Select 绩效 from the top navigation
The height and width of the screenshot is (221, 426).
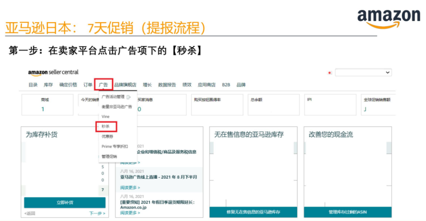pyautogui.click(x=186, y=85)
